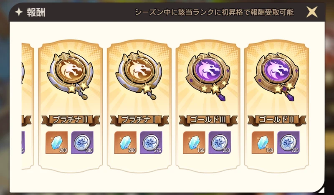
Task: Close the 報酬 rewards panel
Action: coord(312,12)
